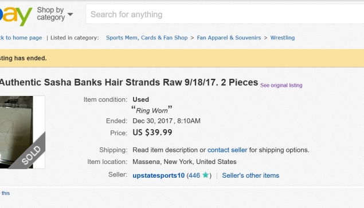Click the teal feedback star icon
364x208 pixels.
coord(205,175)
